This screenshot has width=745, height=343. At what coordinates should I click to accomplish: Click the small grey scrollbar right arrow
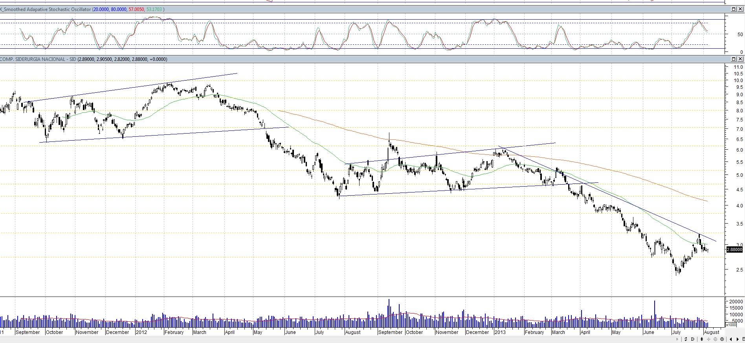[x=677, y=339]
